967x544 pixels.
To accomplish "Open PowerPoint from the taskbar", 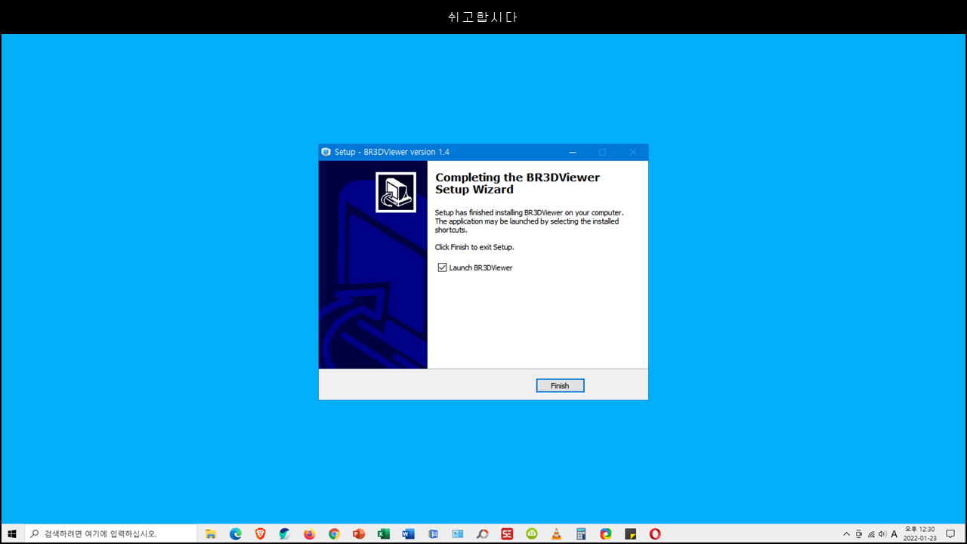I will [359, 533].
